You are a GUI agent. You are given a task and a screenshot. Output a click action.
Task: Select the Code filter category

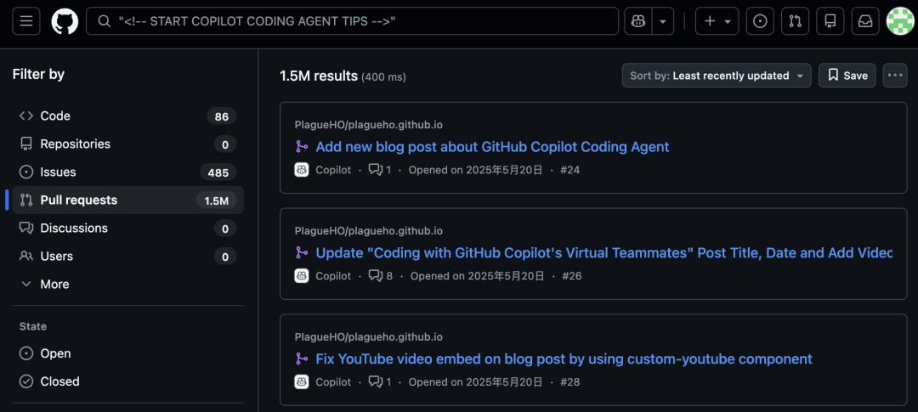[55, 116]
